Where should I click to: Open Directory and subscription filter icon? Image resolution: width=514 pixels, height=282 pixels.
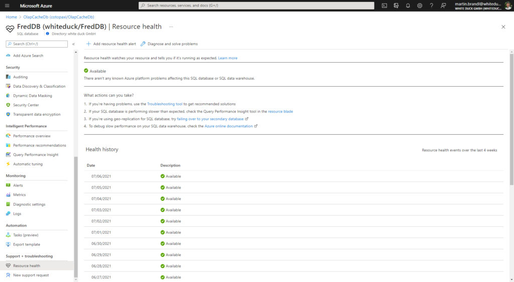coord(396,6)
